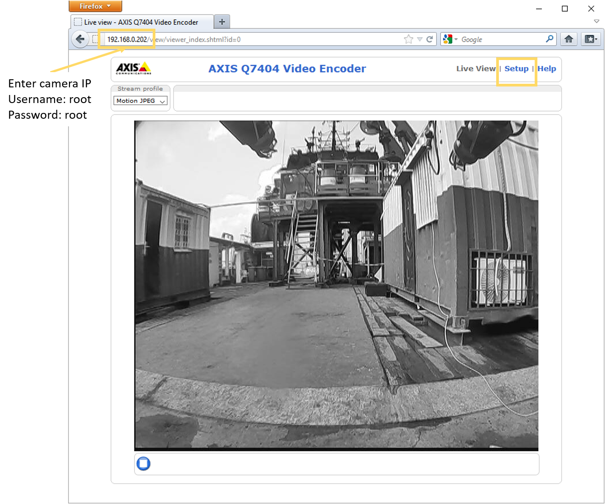Expand the Stream profile Motion JPEG dropdown
Screen dimensions: 605x504
[x=140, y=101]
